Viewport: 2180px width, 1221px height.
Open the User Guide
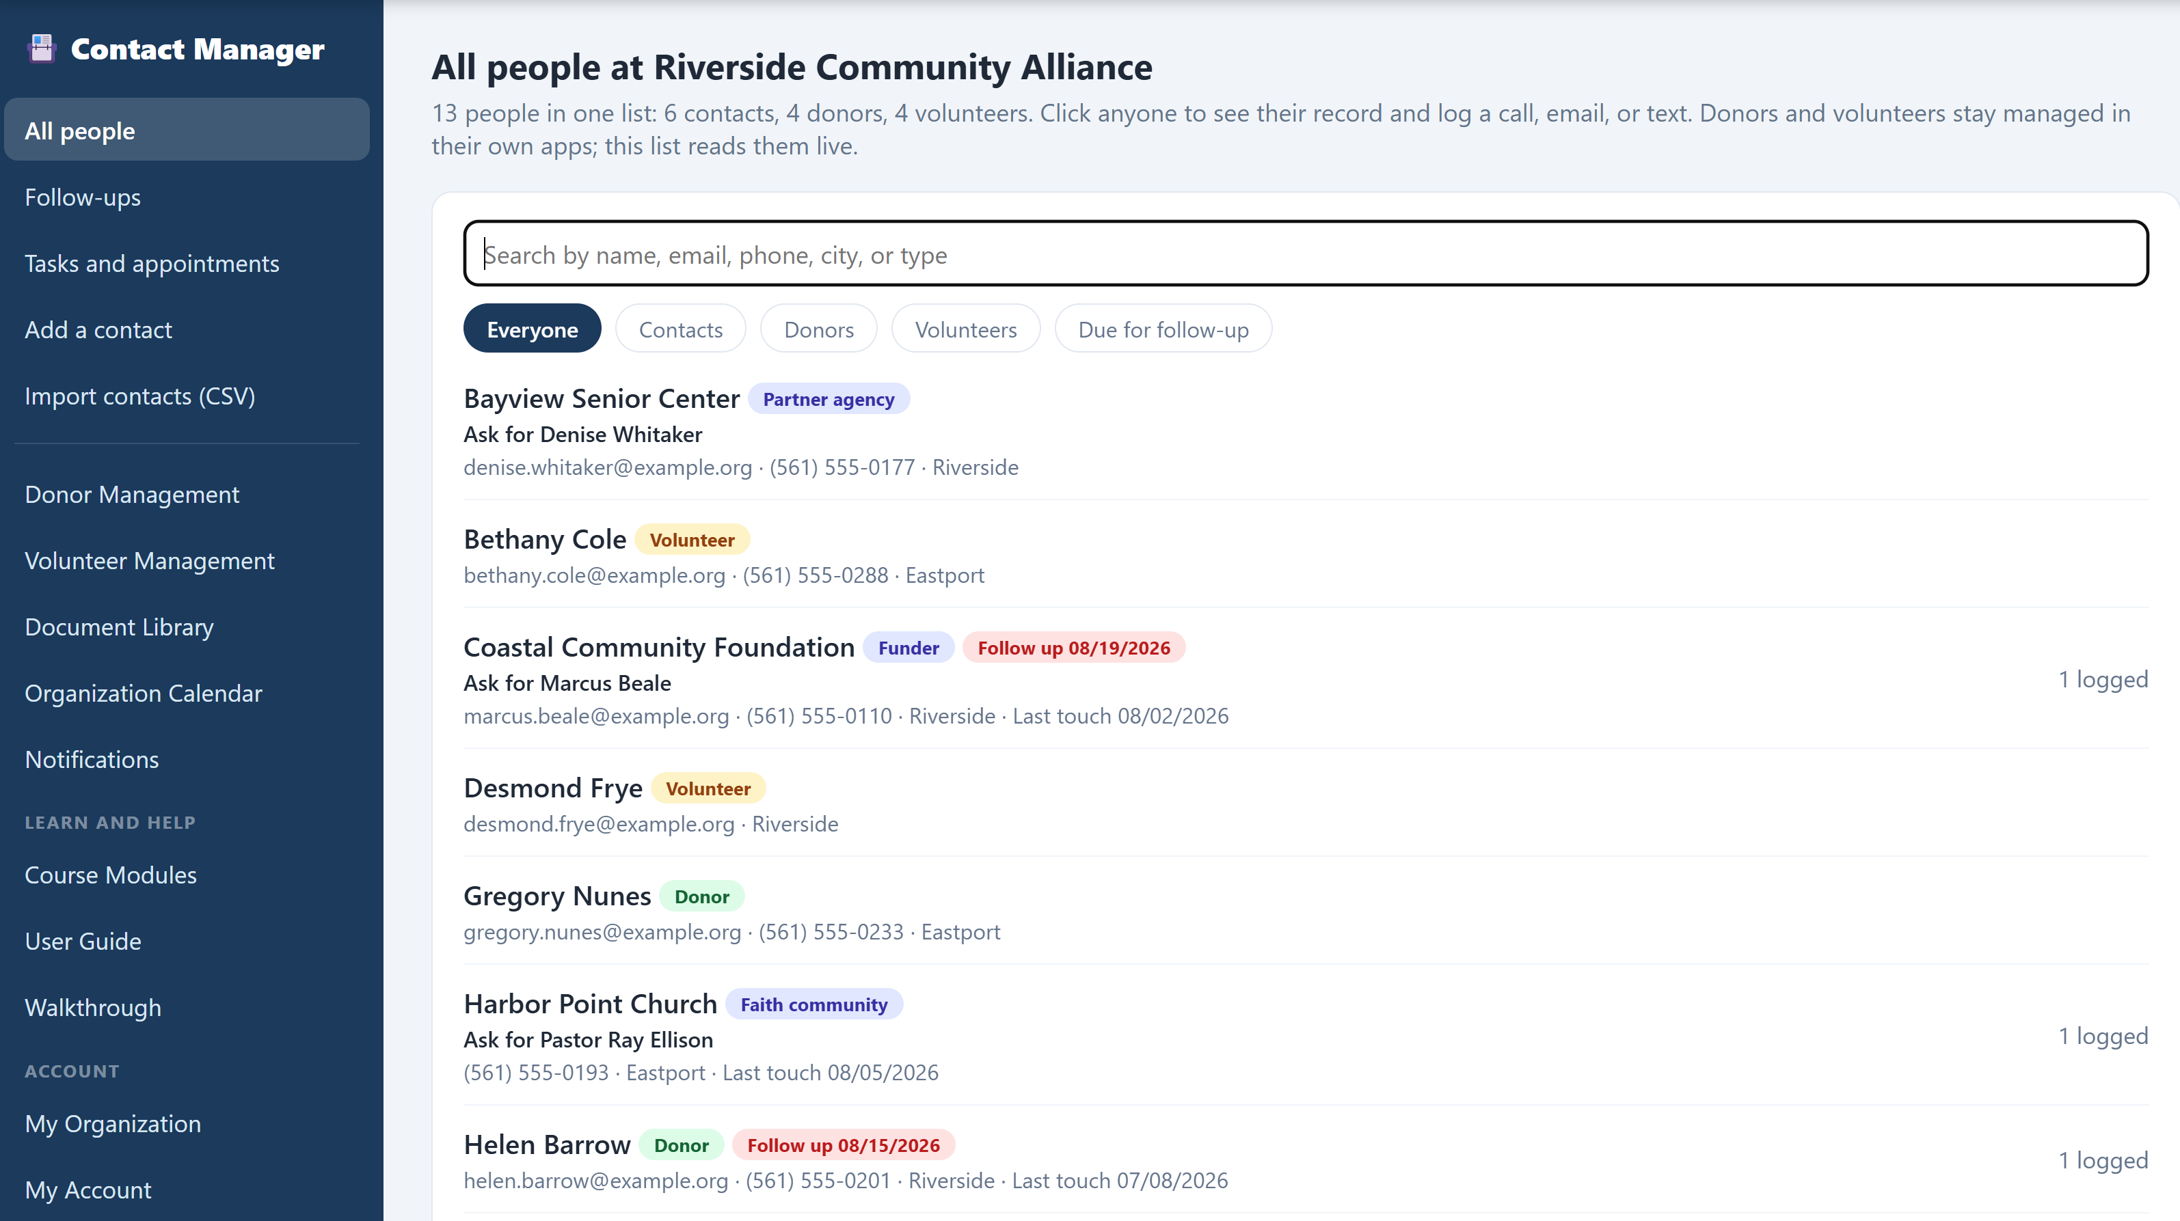click(x=186, y=941)
